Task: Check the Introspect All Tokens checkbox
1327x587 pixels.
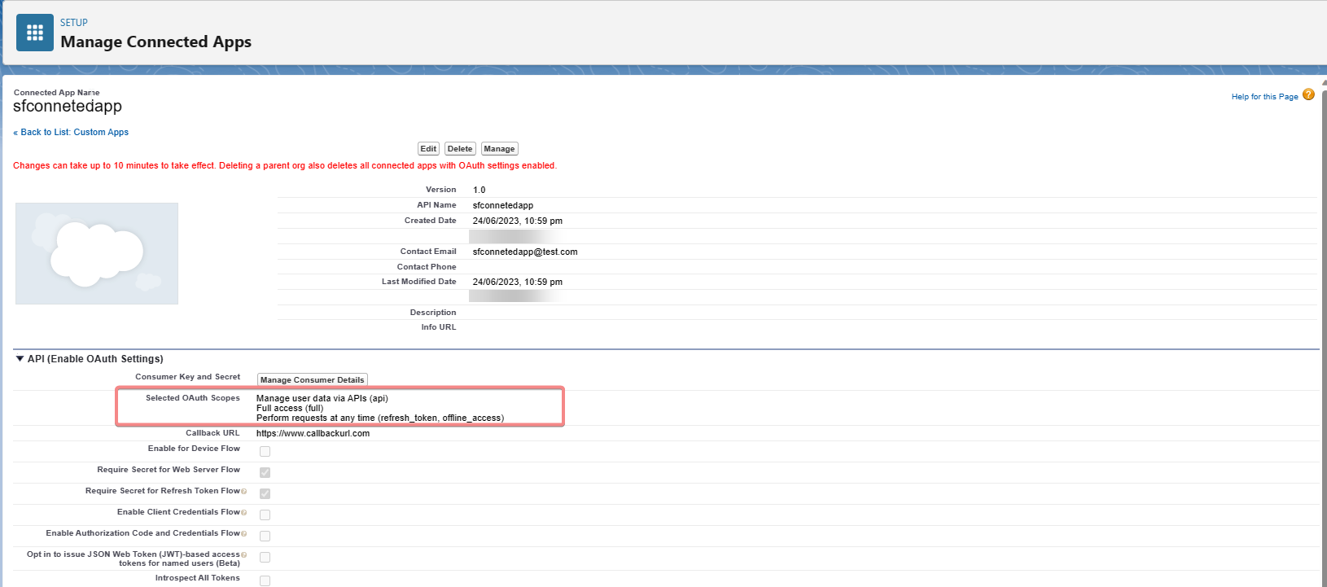Action: pyautogui.click(x=265, y=580)
